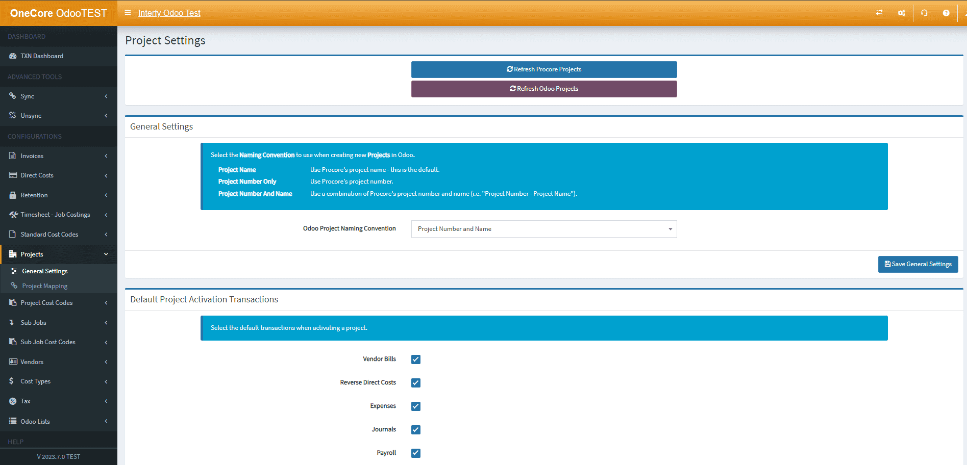The height and width of the screenshot is (465, 967).
Task: Click the Cost Types dollar icon
Action: coord(12,381)
